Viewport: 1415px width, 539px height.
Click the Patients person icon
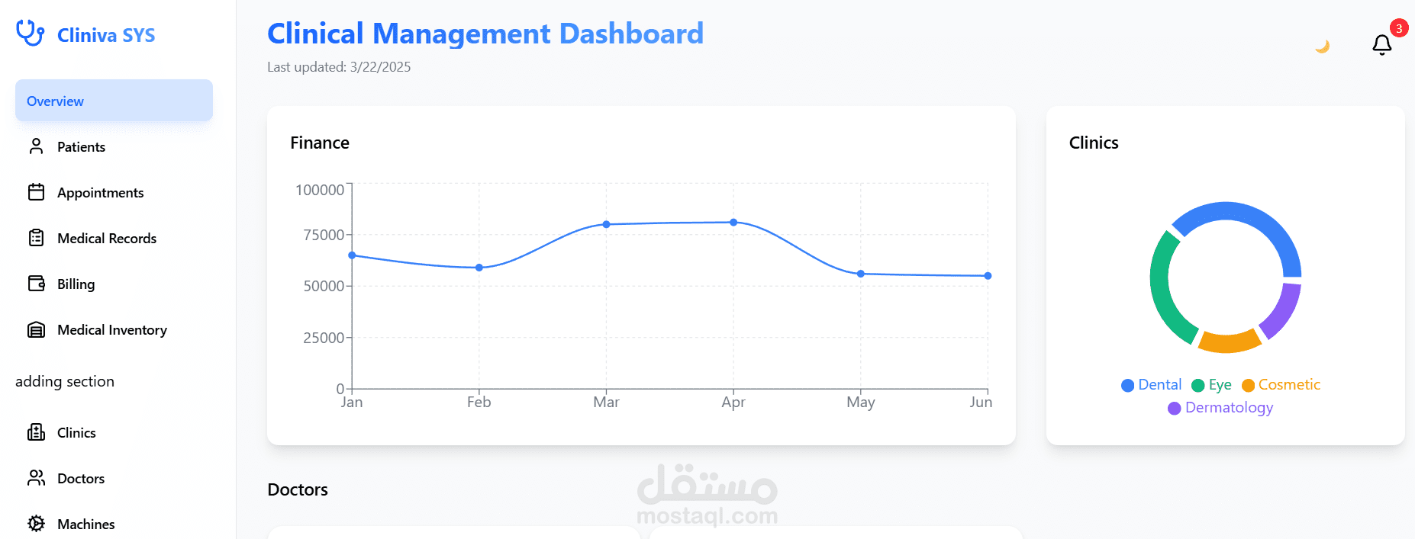pyautogui.click(x=36, y=146)
